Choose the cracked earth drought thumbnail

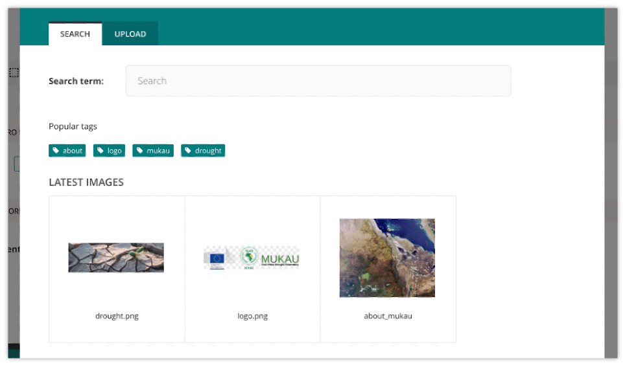click(116, 258)
